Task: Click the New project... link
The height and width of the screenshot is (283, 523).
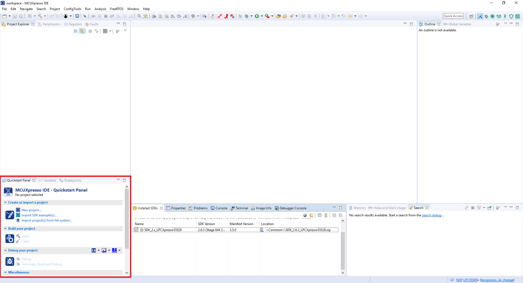Action: coord(31,210)
